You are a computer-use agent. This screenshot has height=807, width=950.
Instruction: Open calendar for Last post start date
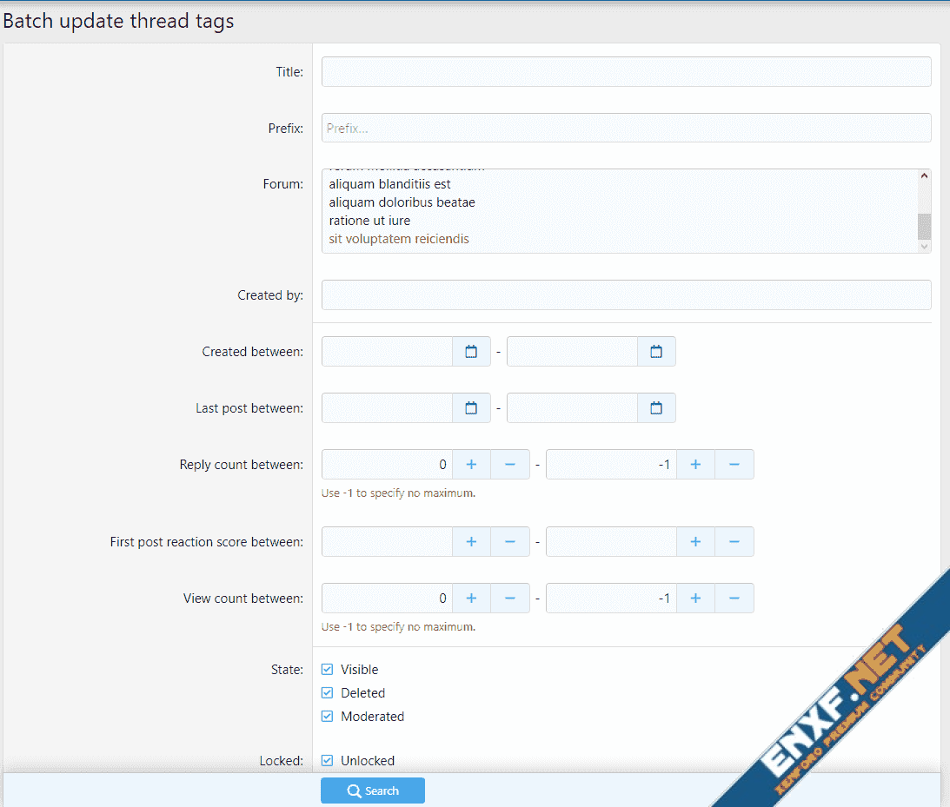click(471, 408)
